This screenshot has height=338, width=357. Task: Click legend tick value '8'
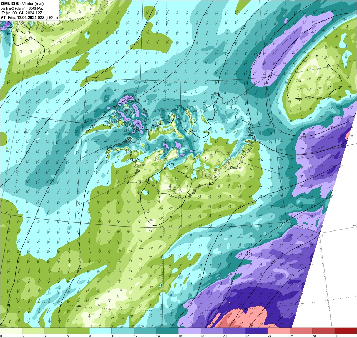coord(90,336)
